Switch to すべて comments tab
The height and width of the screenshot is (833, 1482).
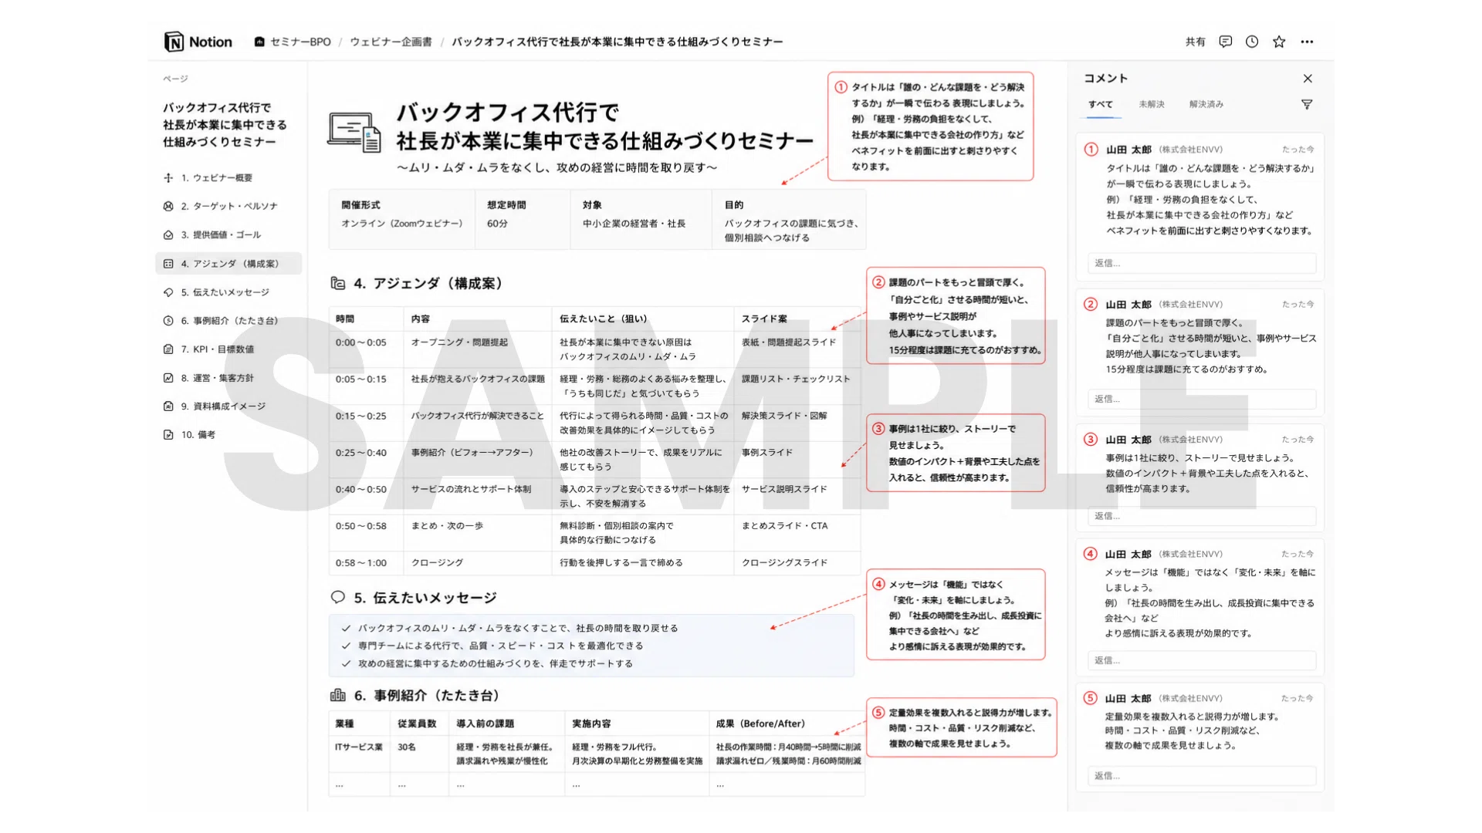click(x=1101, y=104)
